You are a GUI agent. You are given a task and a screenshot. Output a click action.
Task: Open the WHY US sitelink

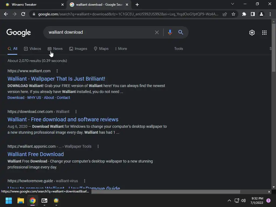(34, 98)
